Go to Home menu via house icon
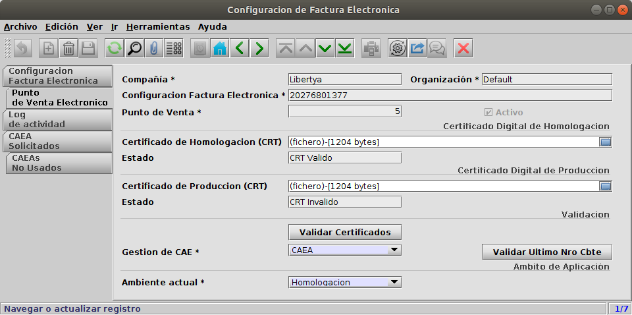This screenshot has width=632, height=315. tap(220, 49)
